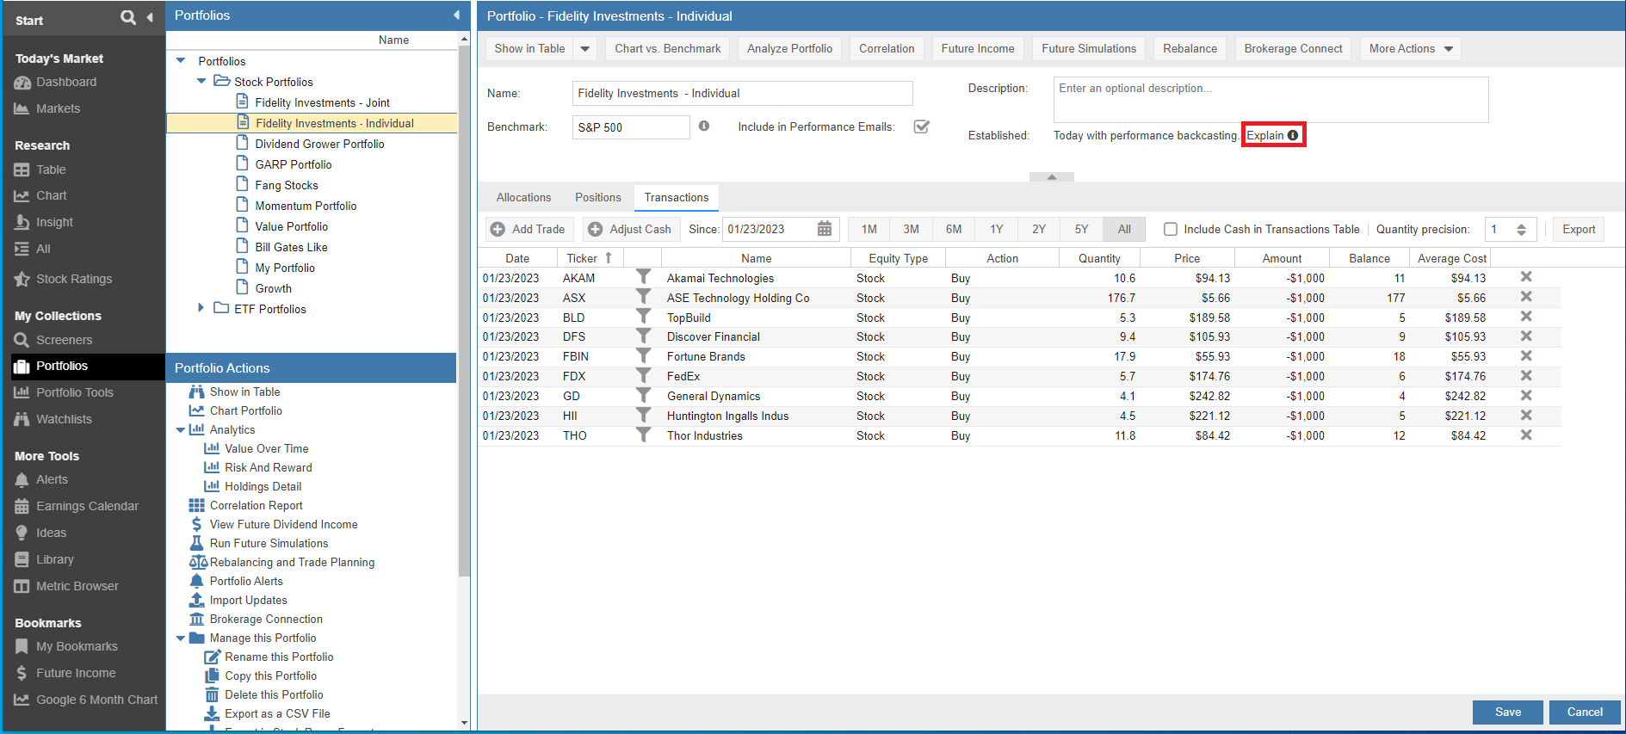Image resolution: width=1626 pixels, height=734 pixels.
Task: Select the 6M time range toggle
Action: (x=954, y=229)
